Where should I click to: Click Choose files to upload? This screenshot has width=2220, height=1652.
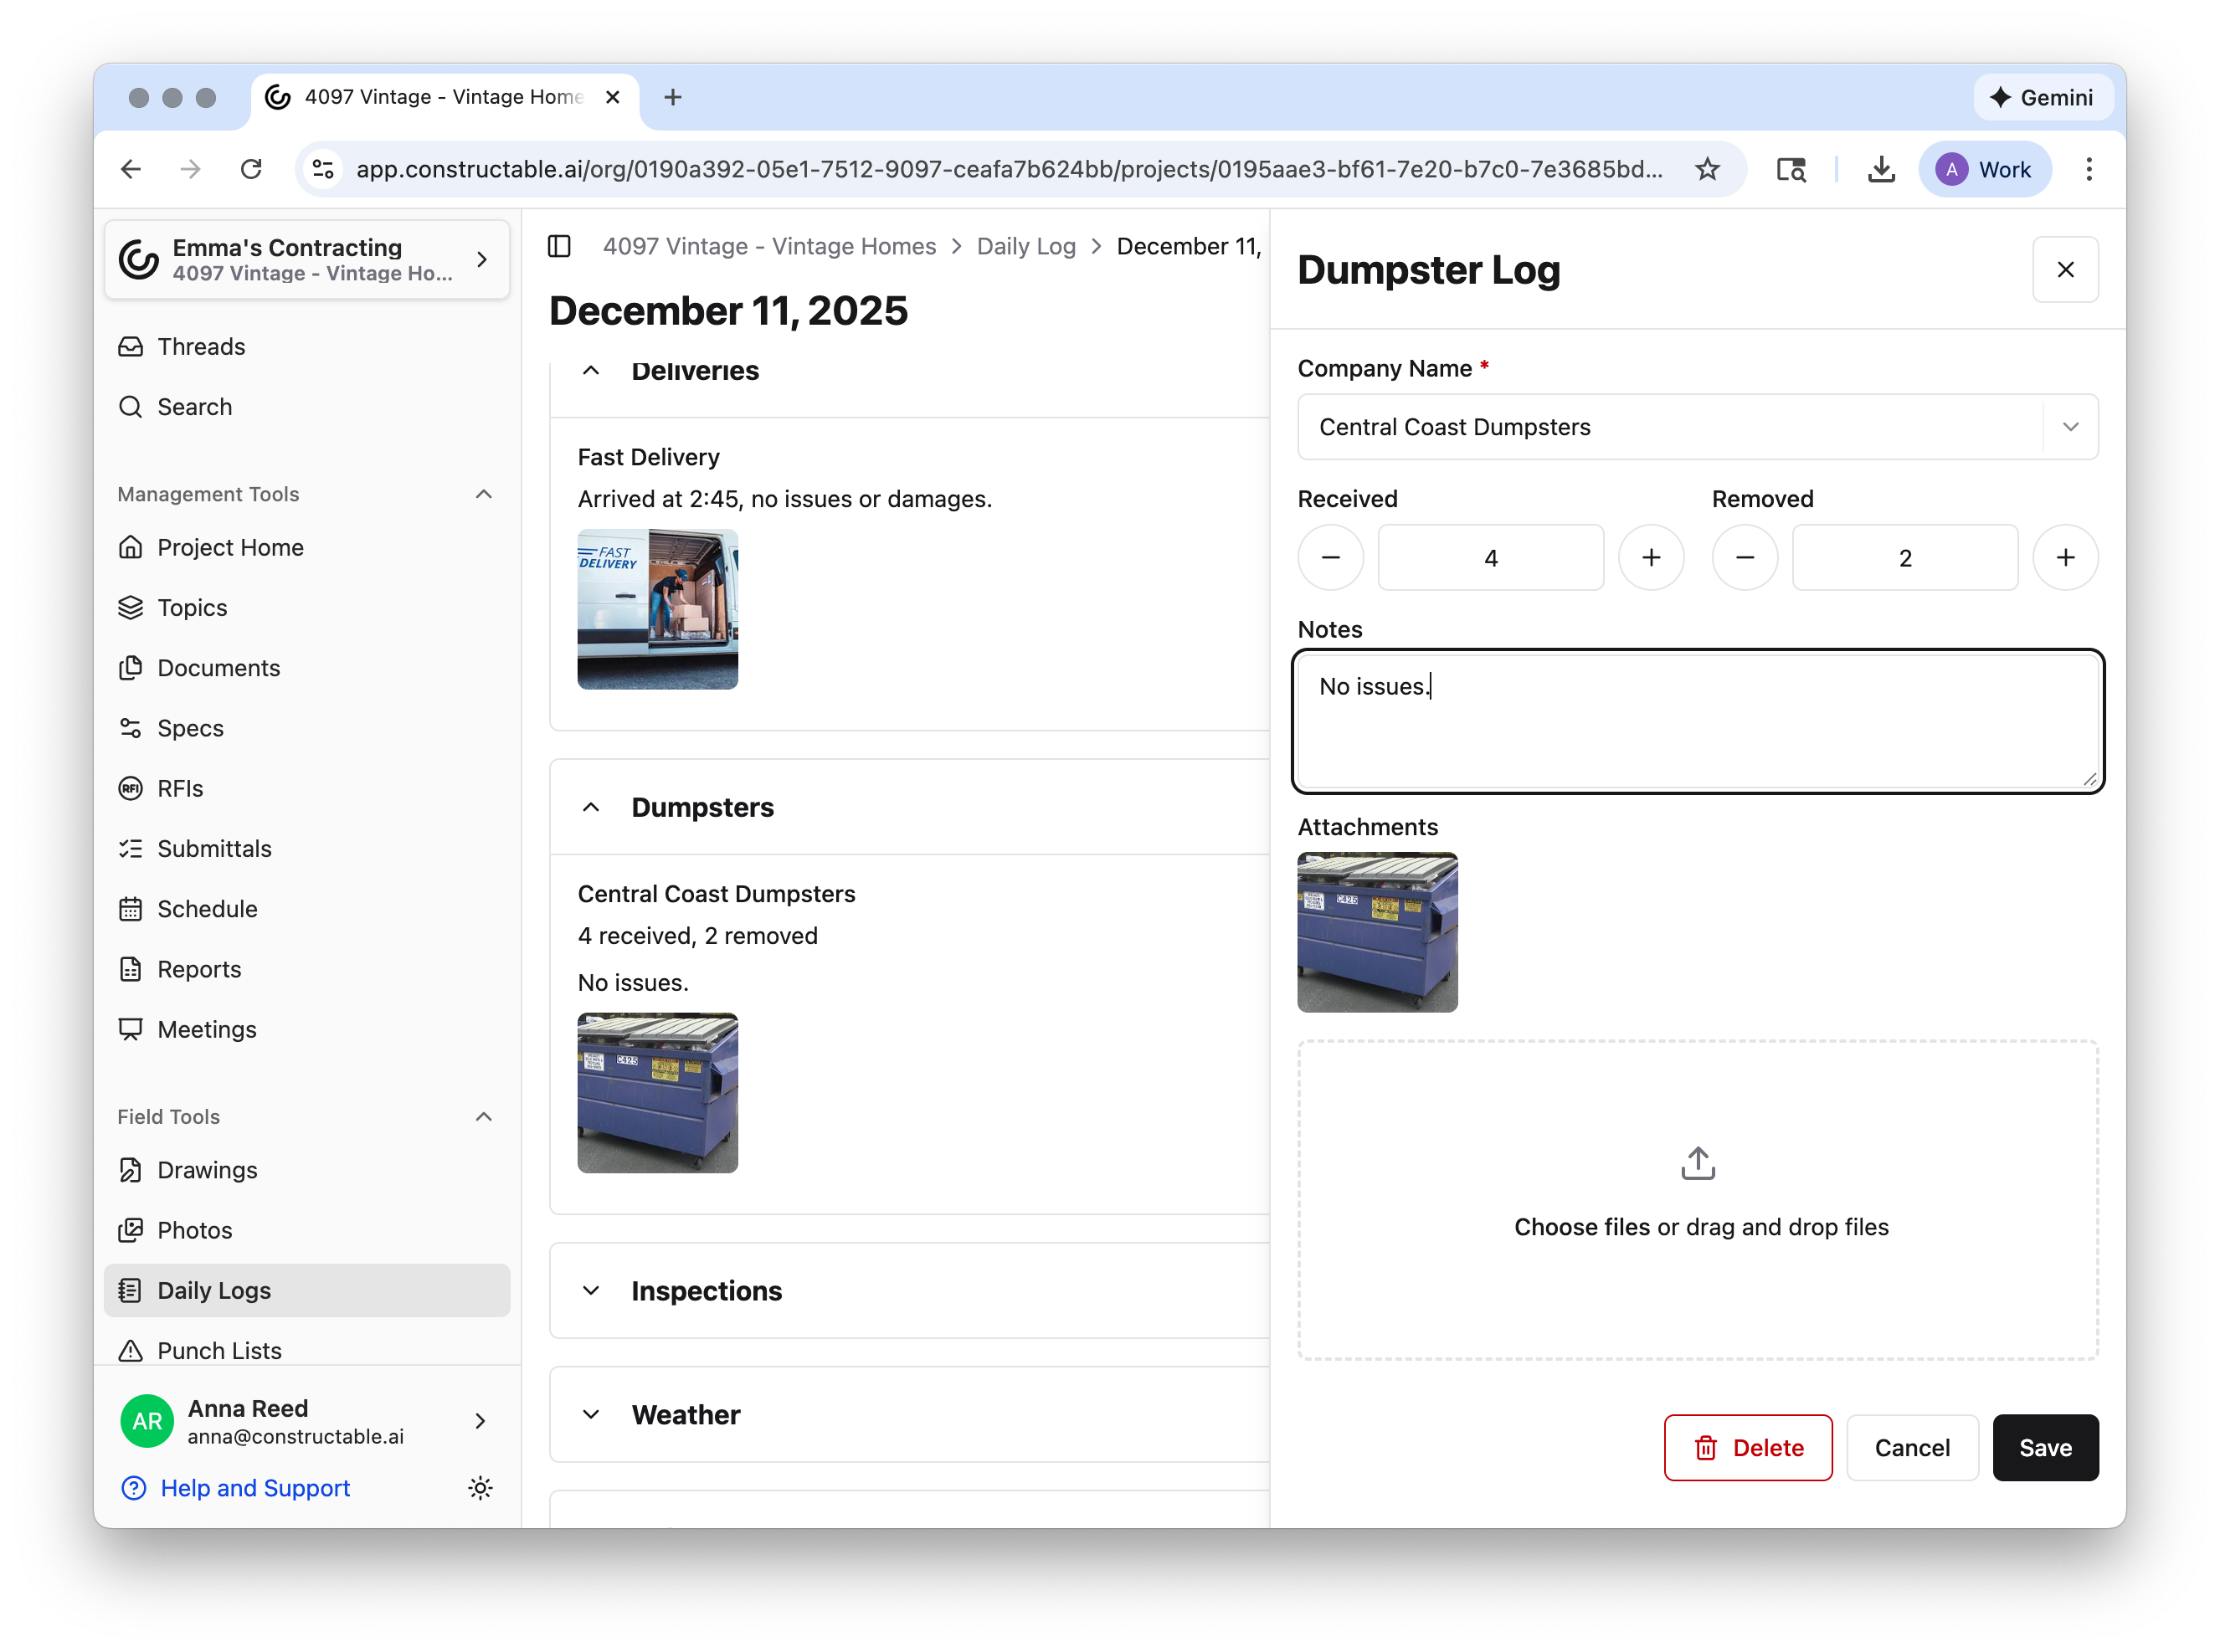coord(1582,1227)
